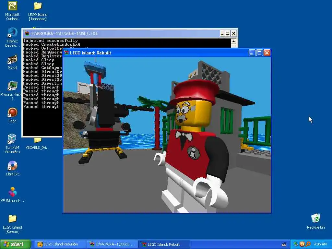Click the keyboard icon in the taskbar
This screenshot has width=332, height=249.
pyautogui.click(x=284, y=244)
